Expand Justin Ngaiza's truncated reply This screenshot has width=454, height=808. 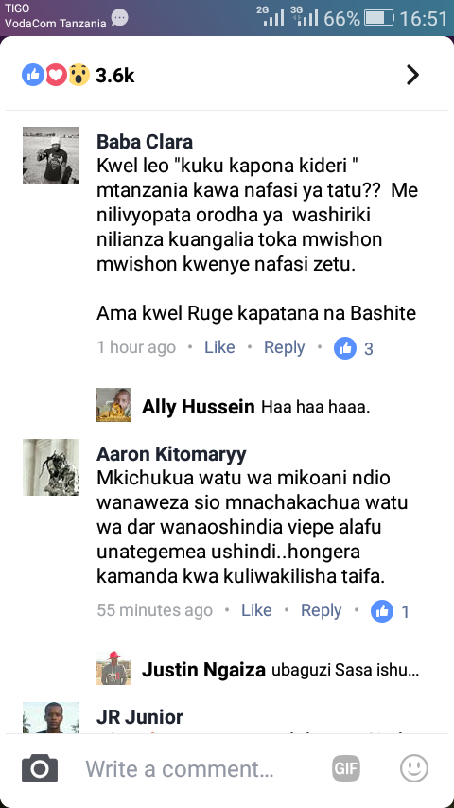coord(345,671)
